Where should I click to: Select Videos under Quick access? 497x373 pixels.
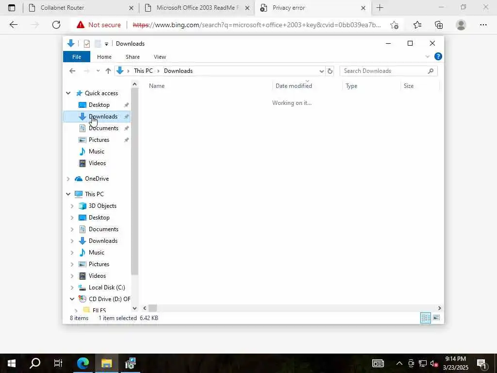click(x=97, y=163)
